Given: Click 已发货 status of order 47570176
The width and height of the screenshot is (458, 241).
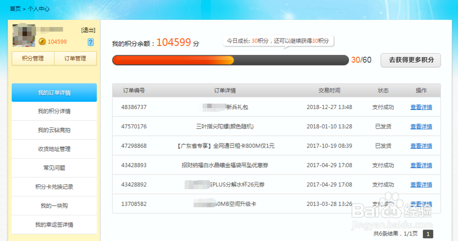Looking at the screenshot, I should [383, 126].
